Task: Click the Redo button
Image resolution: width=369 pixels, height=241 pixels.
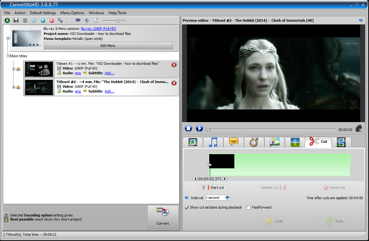Action: [334, 221]
